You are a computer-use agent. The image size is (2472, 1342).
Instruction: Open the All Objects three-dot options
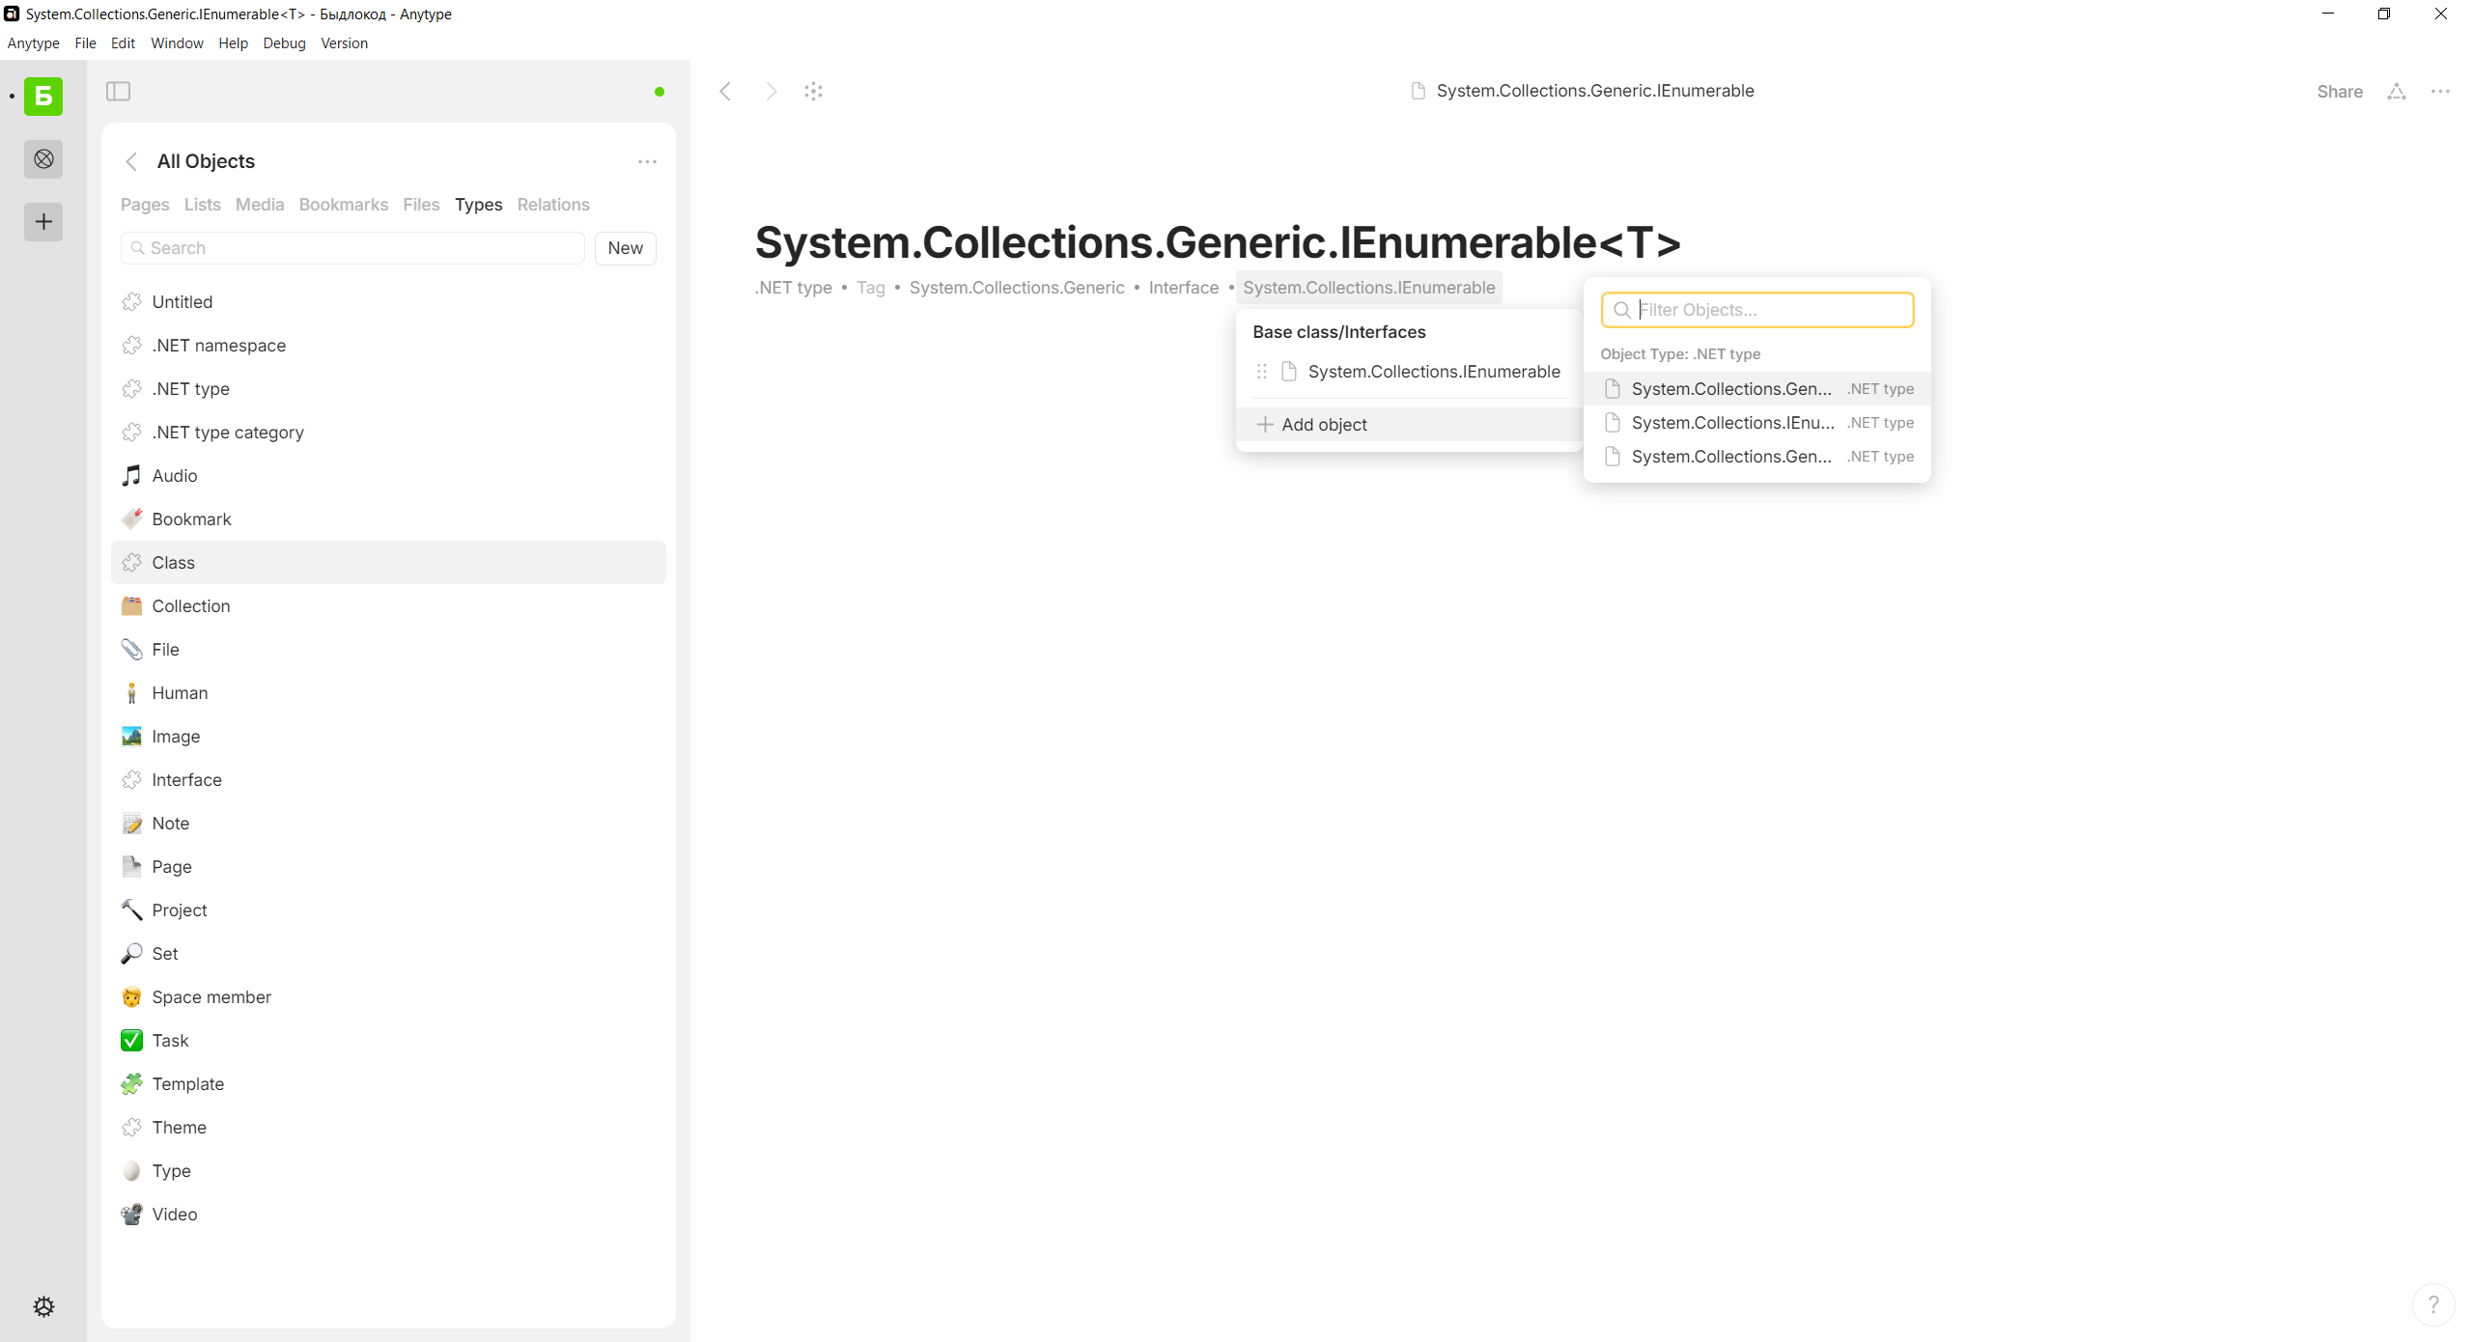pyautogui.click(x=647, y=161)
